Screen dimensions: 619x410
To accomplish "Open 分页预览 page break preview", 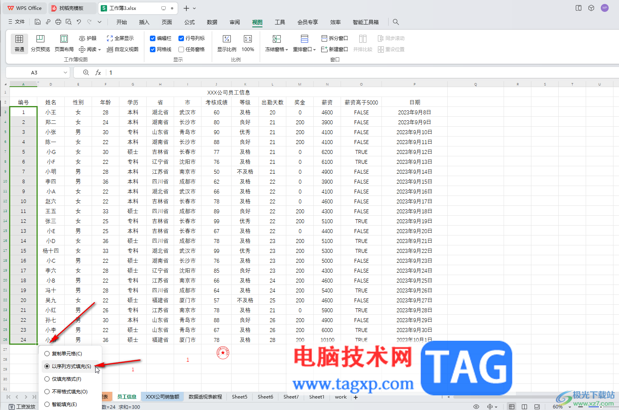I will (x=40, y=43).
